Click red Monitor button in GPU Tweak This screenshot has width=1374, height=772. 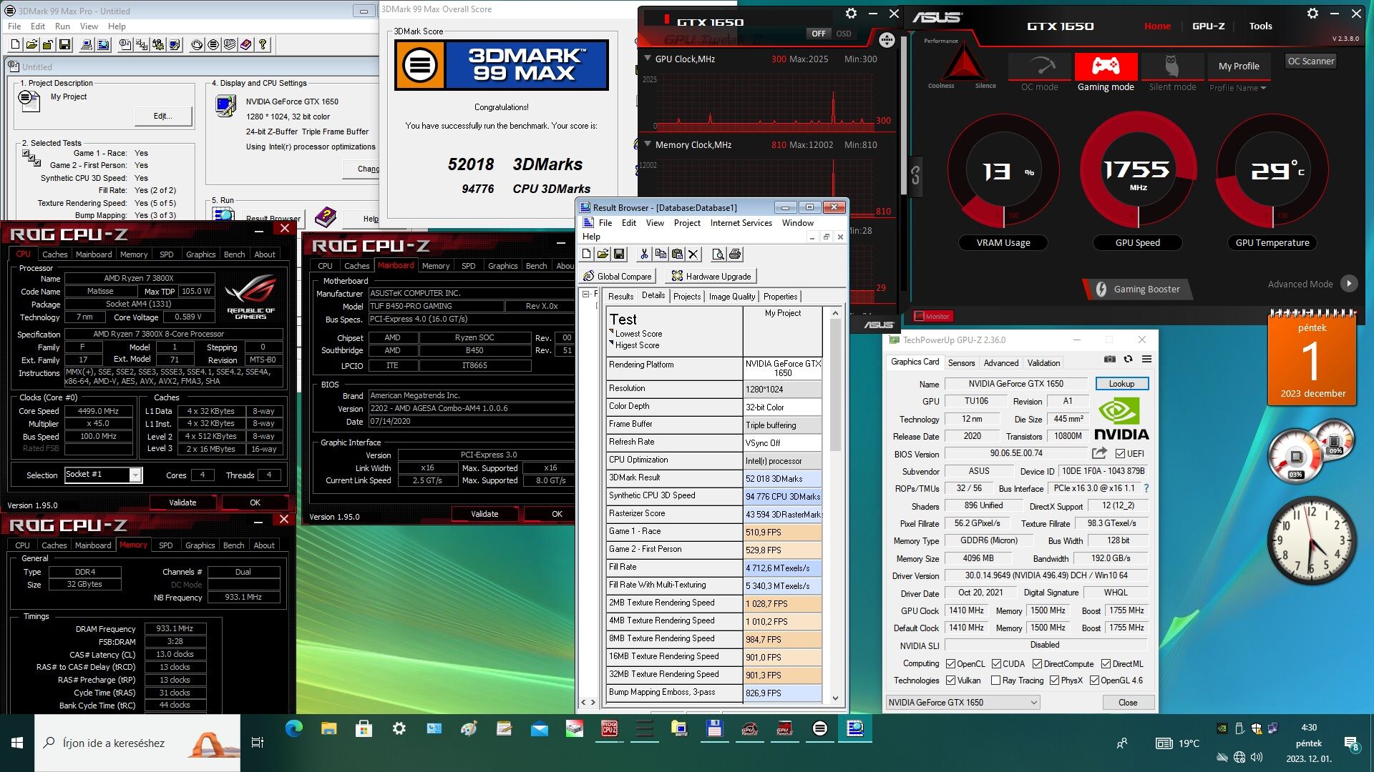tap(932, 316)
